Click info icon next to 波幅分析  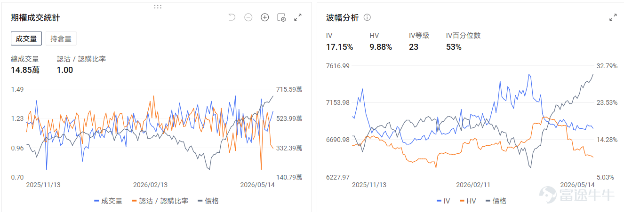point(368,17)
